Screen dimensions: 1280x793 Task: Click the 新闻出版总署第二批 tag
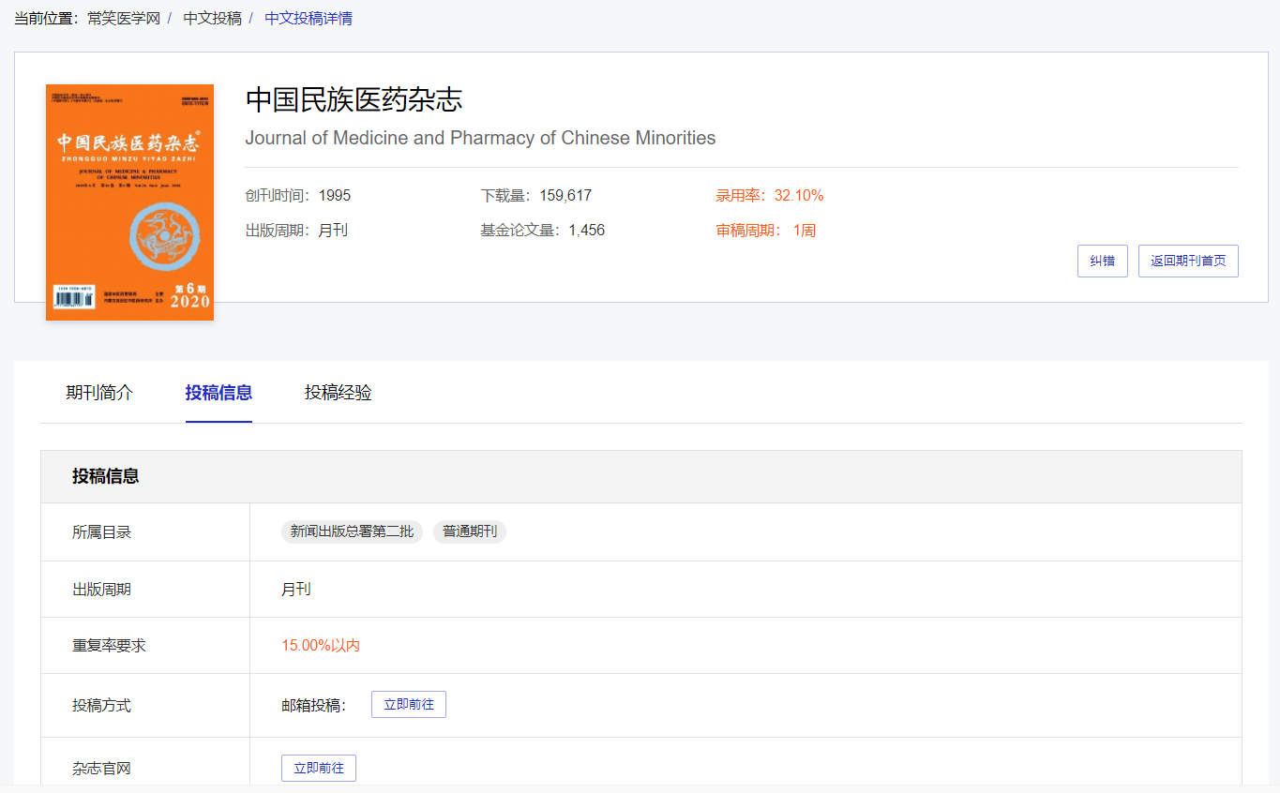352,532
